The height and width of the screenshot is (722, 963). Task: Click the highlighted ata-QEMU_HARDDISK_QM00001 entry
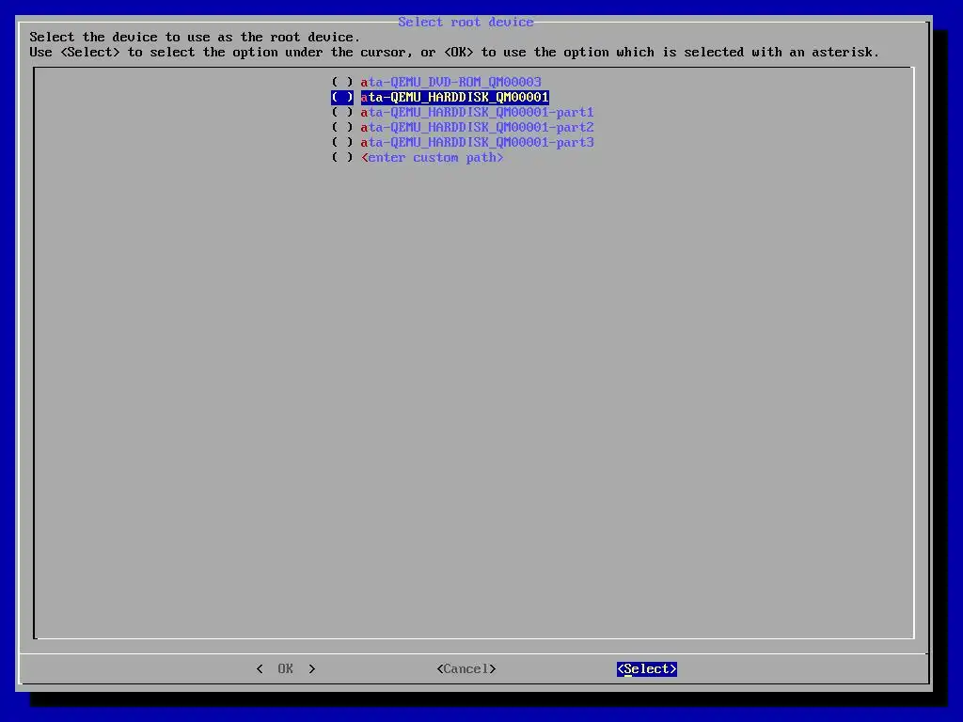454,97
